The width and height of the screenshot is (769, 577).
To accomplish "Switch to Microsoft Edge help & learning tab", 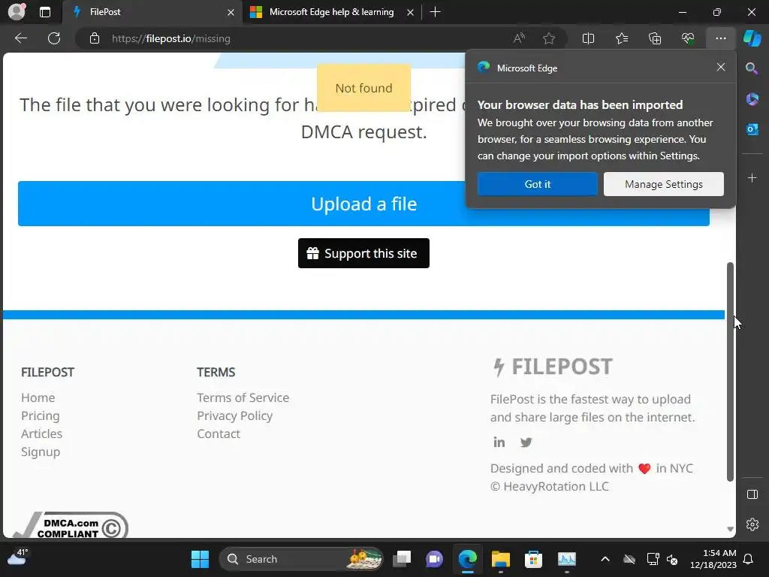I will point(331,12).
